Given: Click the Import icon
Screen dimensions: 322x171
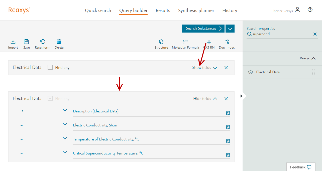Looking at the screenshot, I should tap(13, 42).
